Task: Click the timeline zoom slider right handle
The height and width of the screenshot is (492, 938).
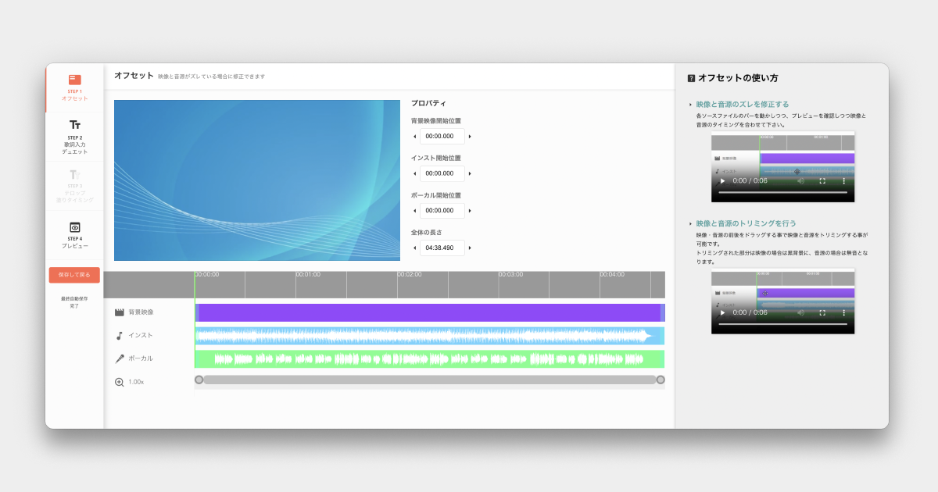Action: (661, 380)
